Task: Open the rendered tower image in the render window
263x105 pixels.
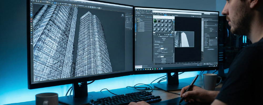Action: pos(184,39)
